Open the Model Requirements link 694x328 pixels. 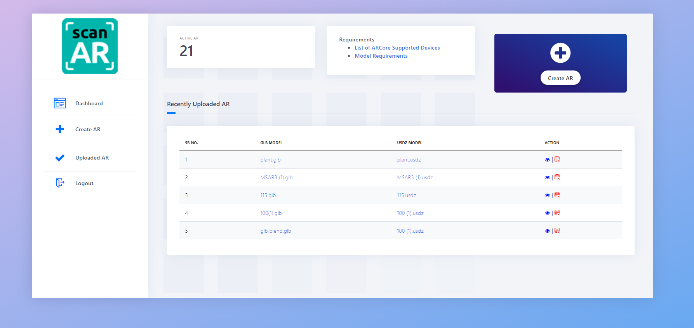(381, 56)
